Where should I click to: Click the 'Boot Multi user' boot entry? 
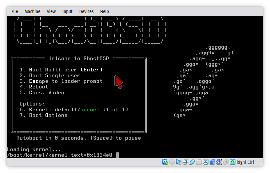point(61,70)
